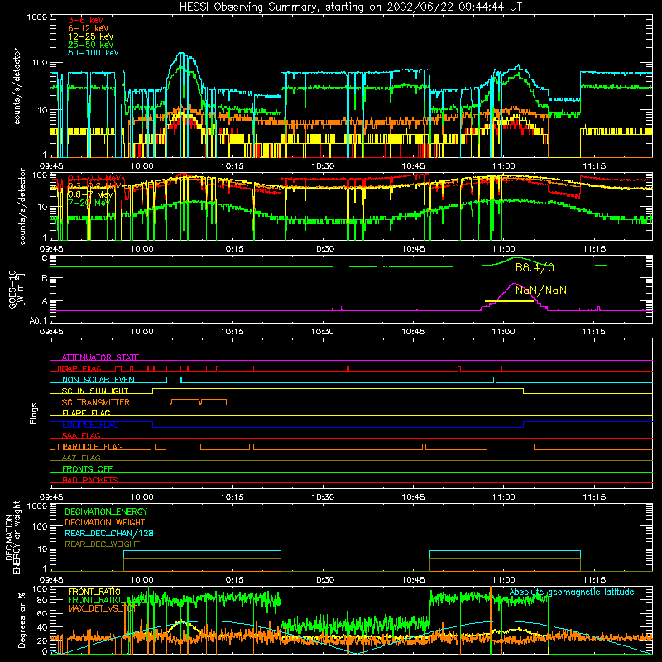Select the blue ECLIPSE_FLAG label
Viewport: 662px width, 662px height.
(90, 425)
